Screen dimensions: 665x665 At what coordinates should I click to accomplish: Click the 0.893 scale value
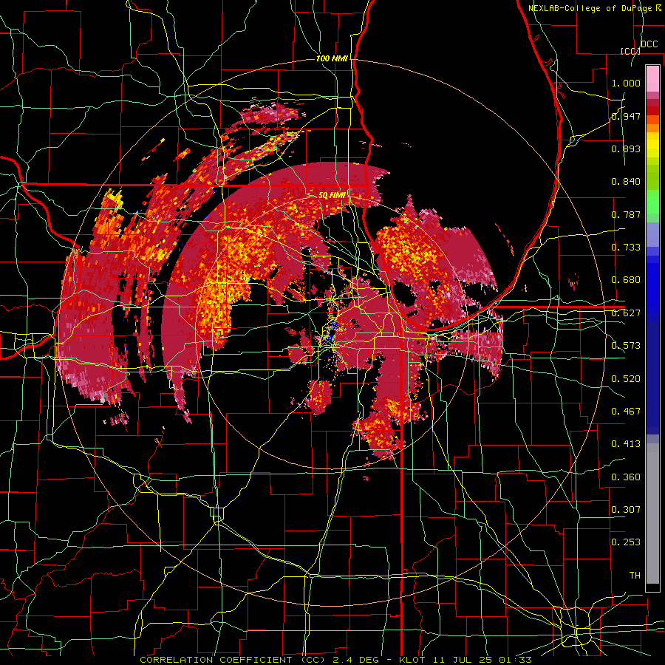(x=626, y=149)
